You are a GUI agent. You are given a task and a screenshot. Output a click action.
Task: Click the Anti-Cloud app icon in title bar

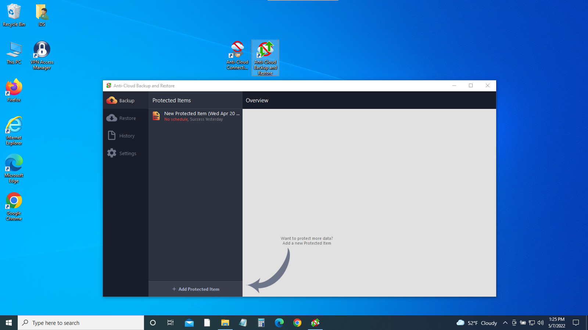[109, 86]
